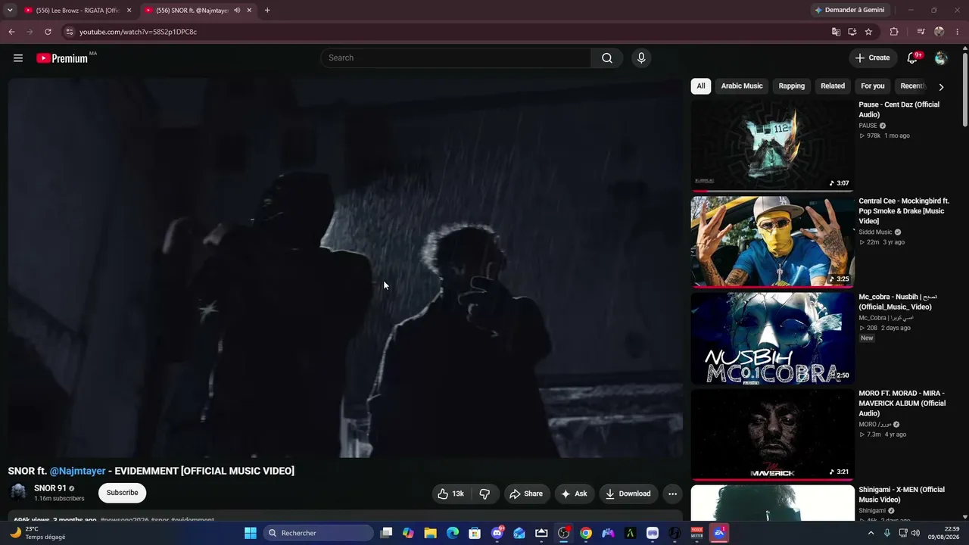
Task: Close the Lee Browz - RIGATA tab
Action: [128, 11]
